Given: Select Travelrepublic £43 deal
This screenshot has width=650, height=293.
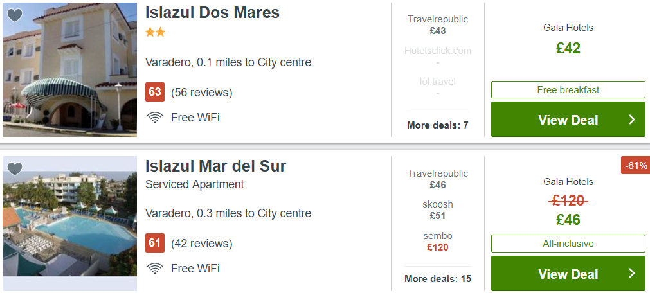Looking at the screenshot, I should 438,25.
